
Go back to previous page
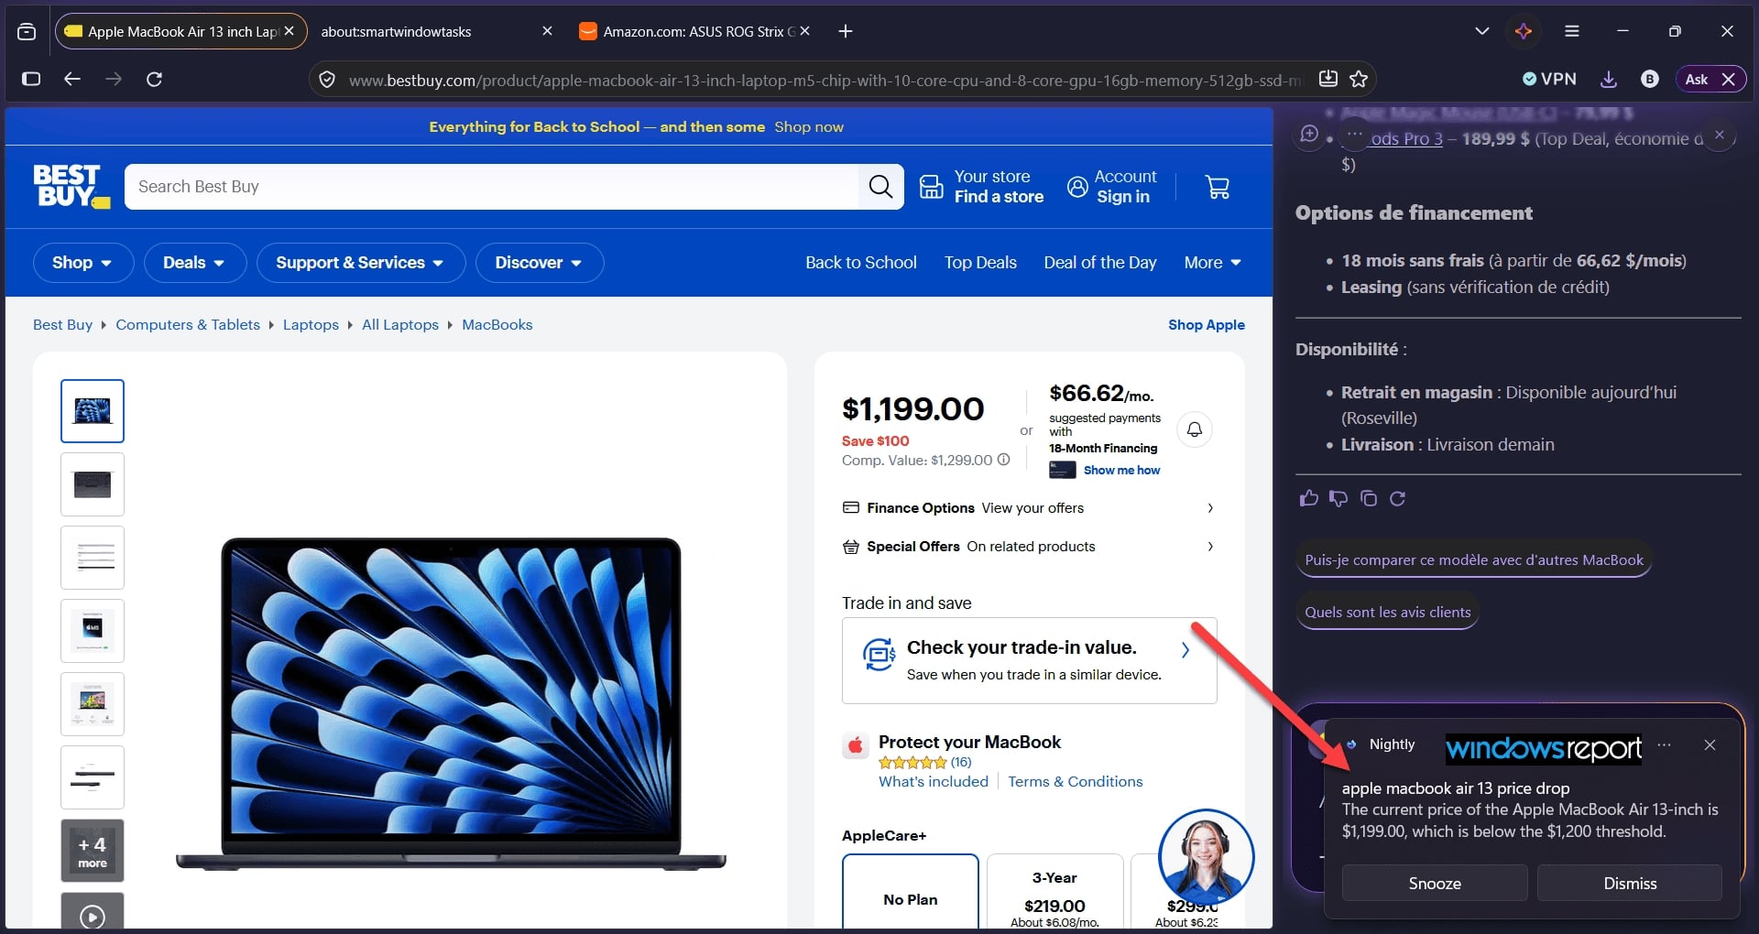[72, 79]
